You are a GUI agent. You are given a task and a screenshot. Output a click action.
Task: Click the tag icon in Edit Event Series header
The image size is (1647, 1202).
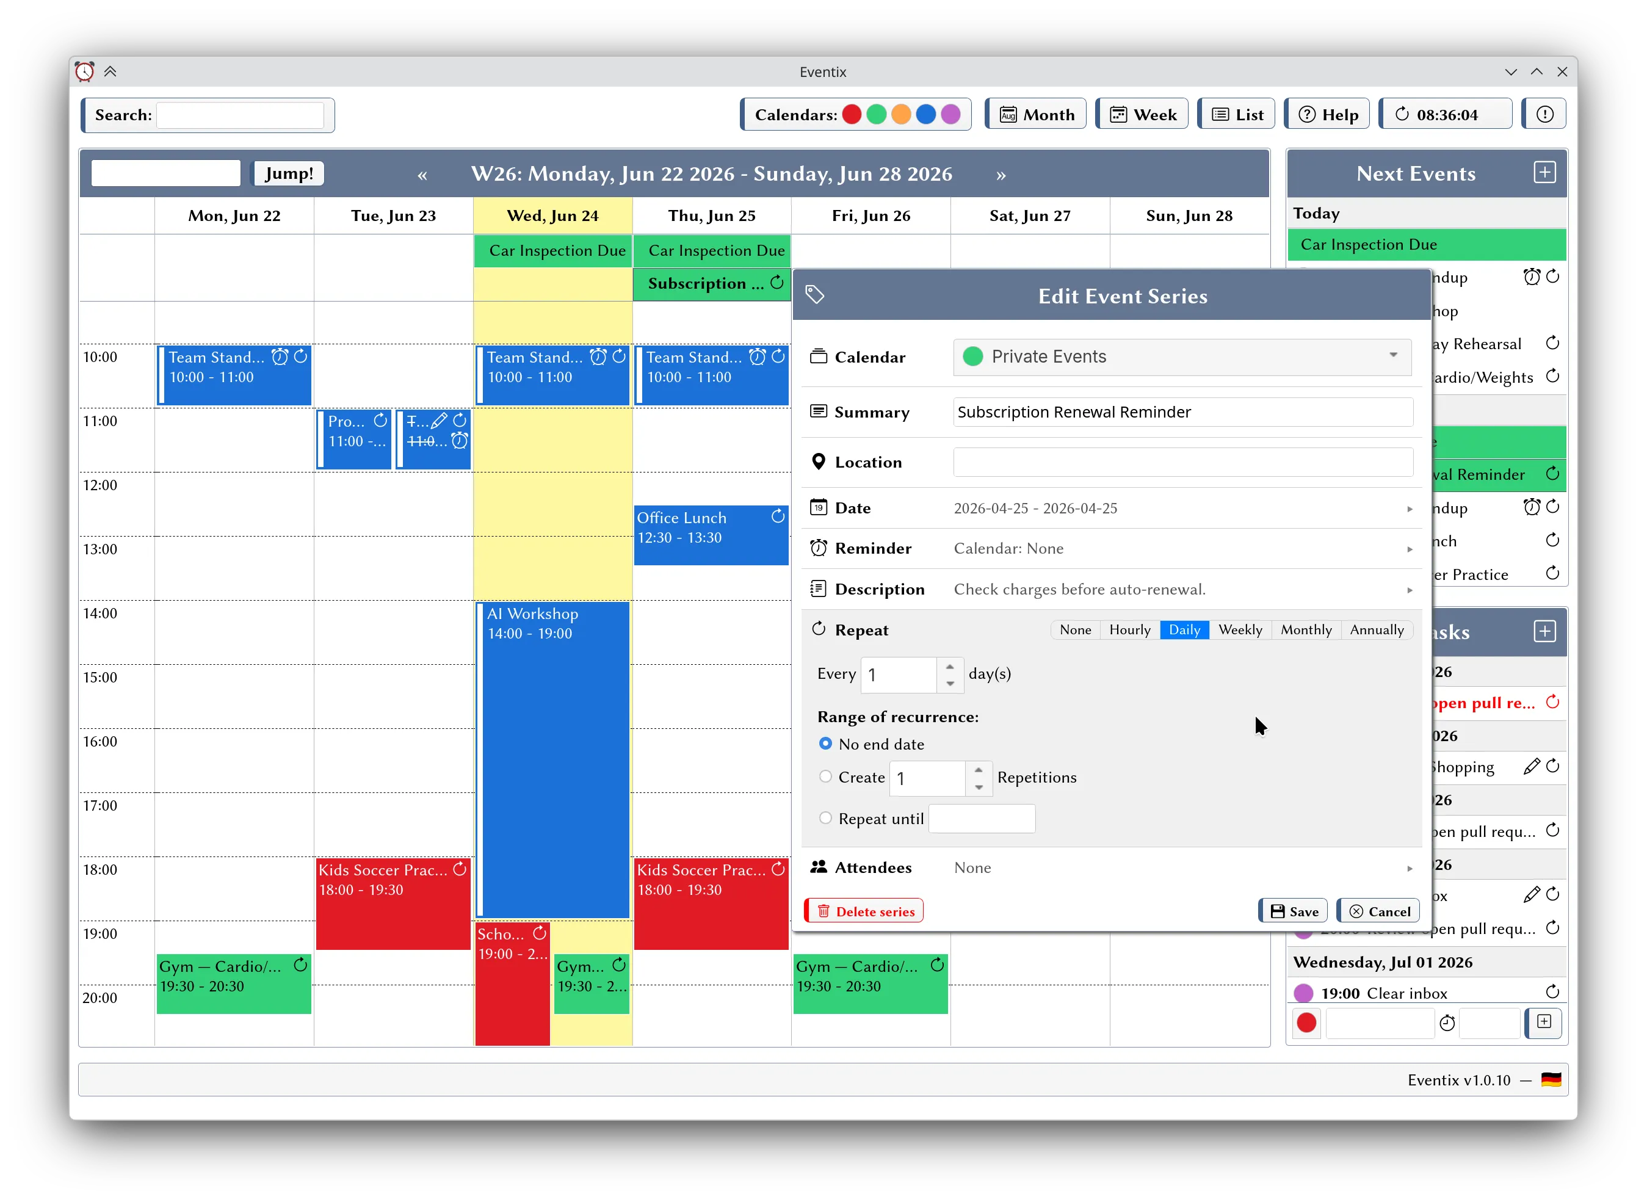(815, 295)
